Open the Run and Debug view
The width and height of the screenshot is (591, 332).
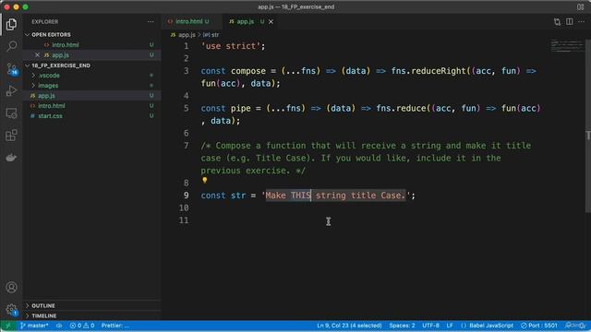coord(11,90)
